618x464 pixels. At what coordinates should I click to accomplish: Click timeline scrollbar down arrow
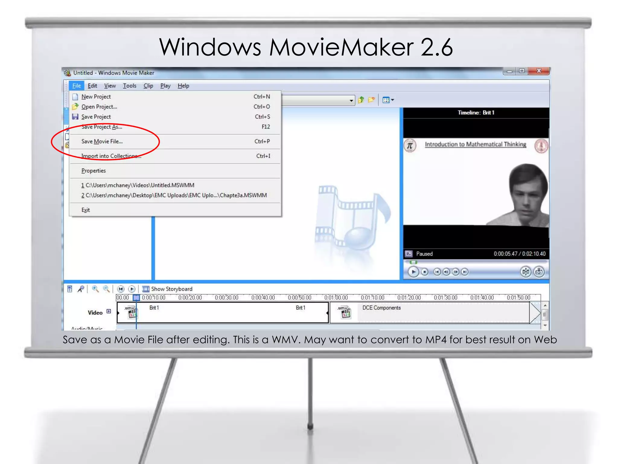point(545,326)
